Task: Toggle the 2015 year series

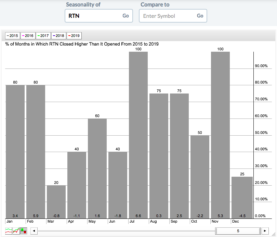Action: [x=12, y=36]
